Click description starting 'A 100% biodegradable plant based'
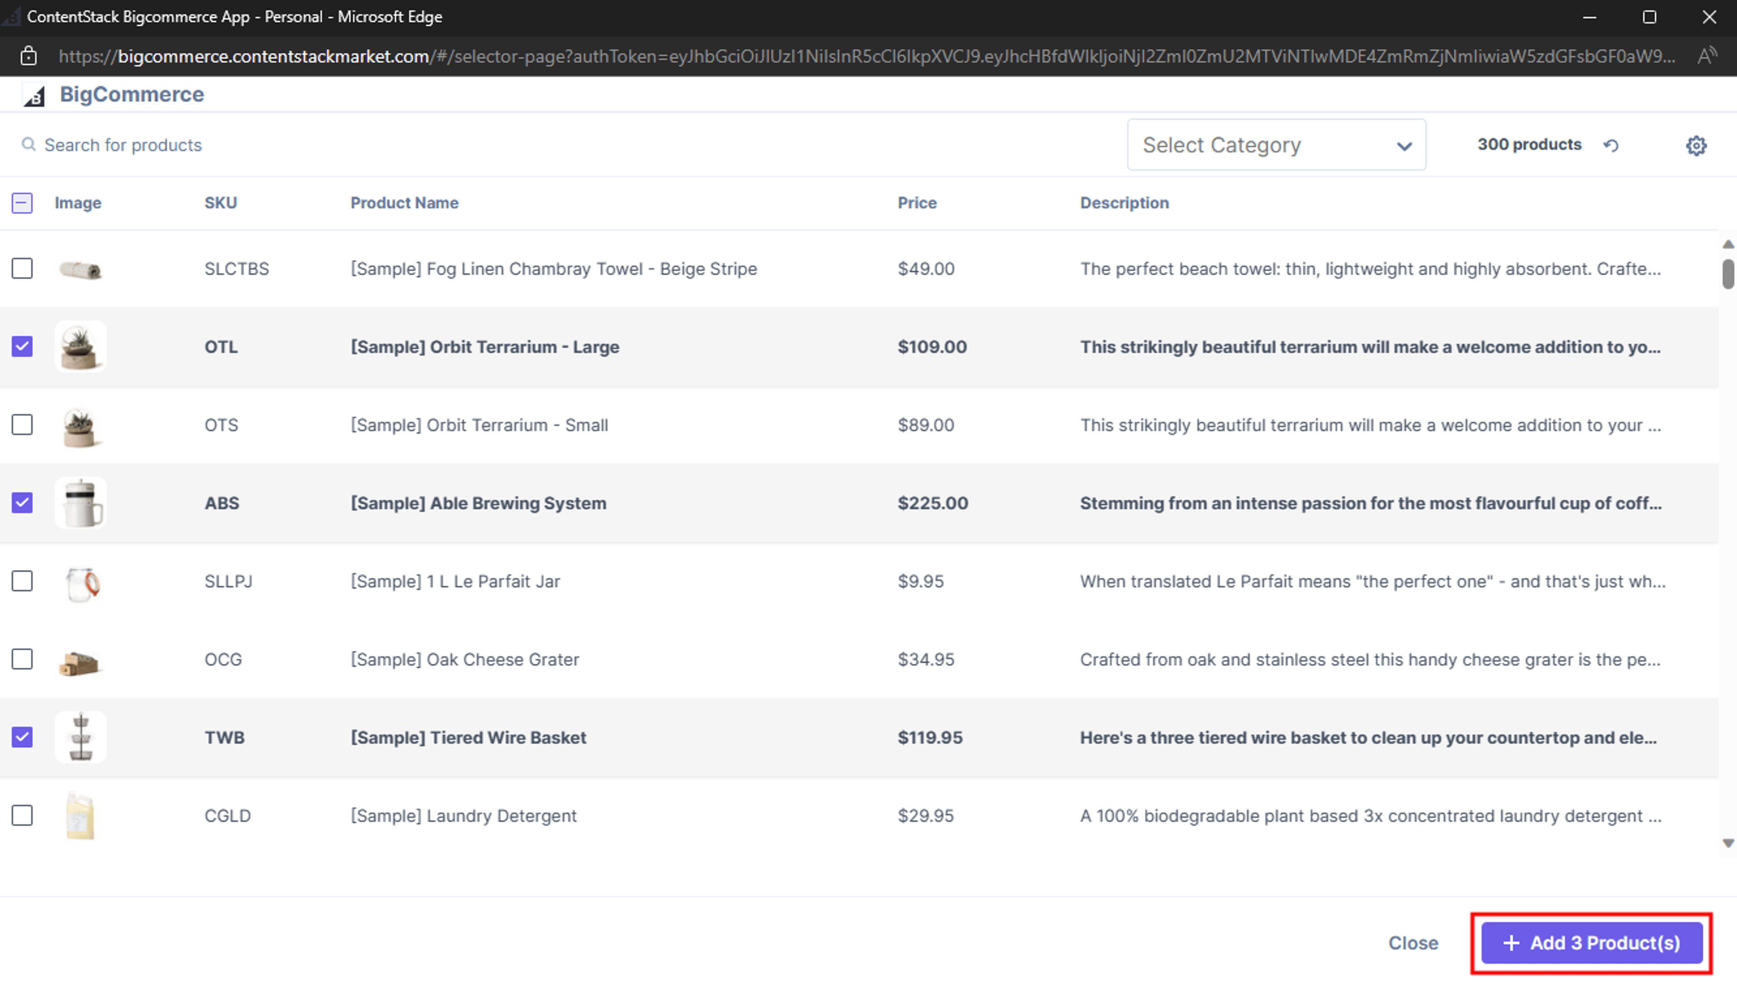This screenshot has width=1737, height=982. (x=1370, y=816)
